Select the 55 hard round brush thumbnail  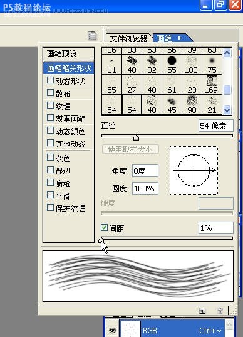(x=172, y=64)
